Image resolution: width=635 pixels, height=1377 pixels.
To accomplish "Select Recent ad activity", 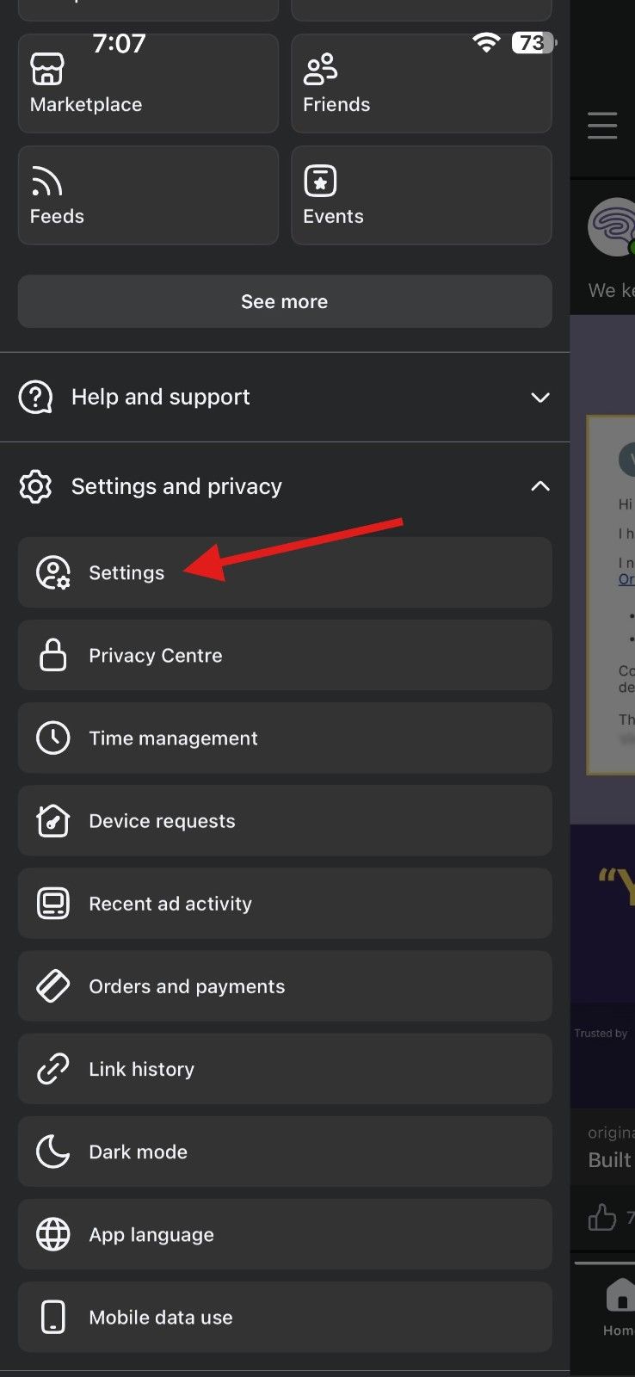I will point(170,903).
